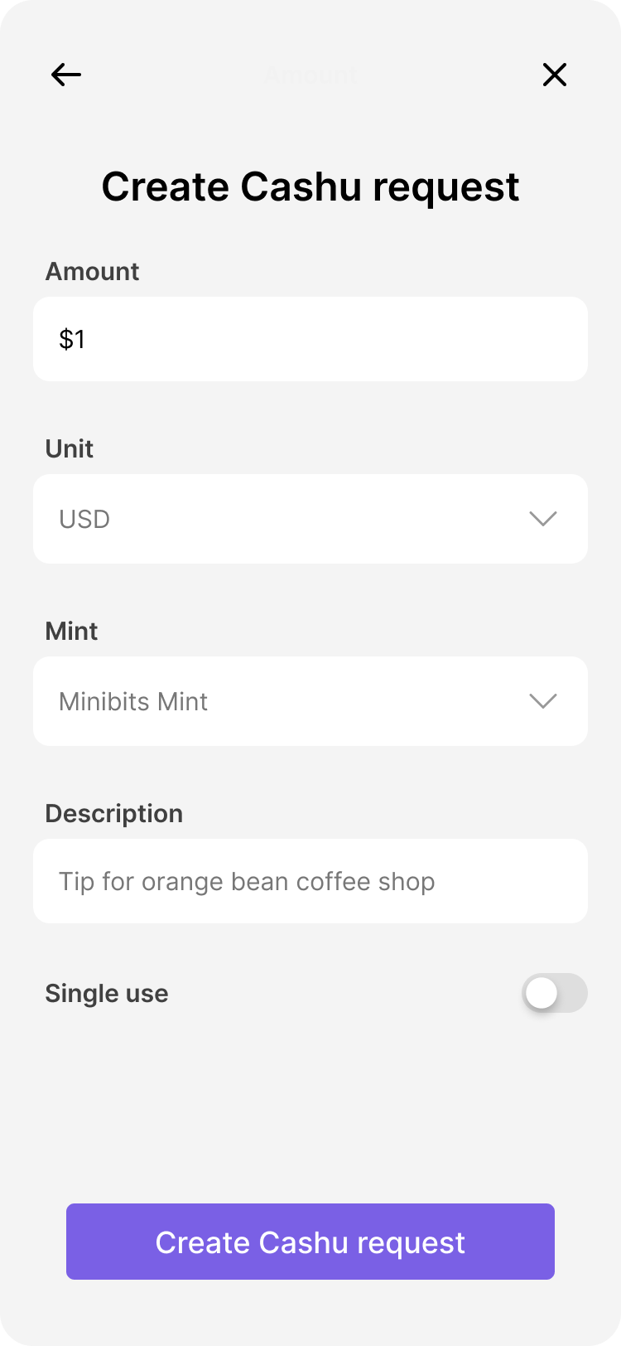Click the chevron in the Mint field
621x1346 pixels.
coord(542,701)
